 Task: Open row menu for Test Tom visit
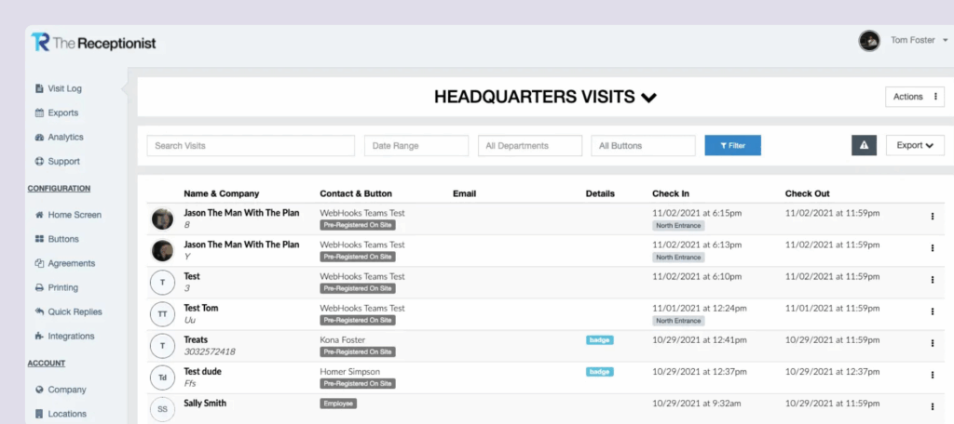(x=932, y=311)
